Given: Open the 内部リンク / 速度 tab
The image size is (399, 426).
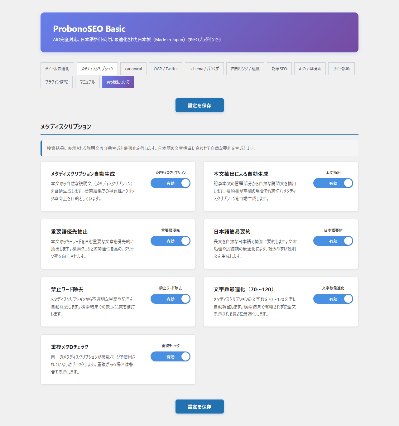Looking at the screenshot, I should pos(245,69).
